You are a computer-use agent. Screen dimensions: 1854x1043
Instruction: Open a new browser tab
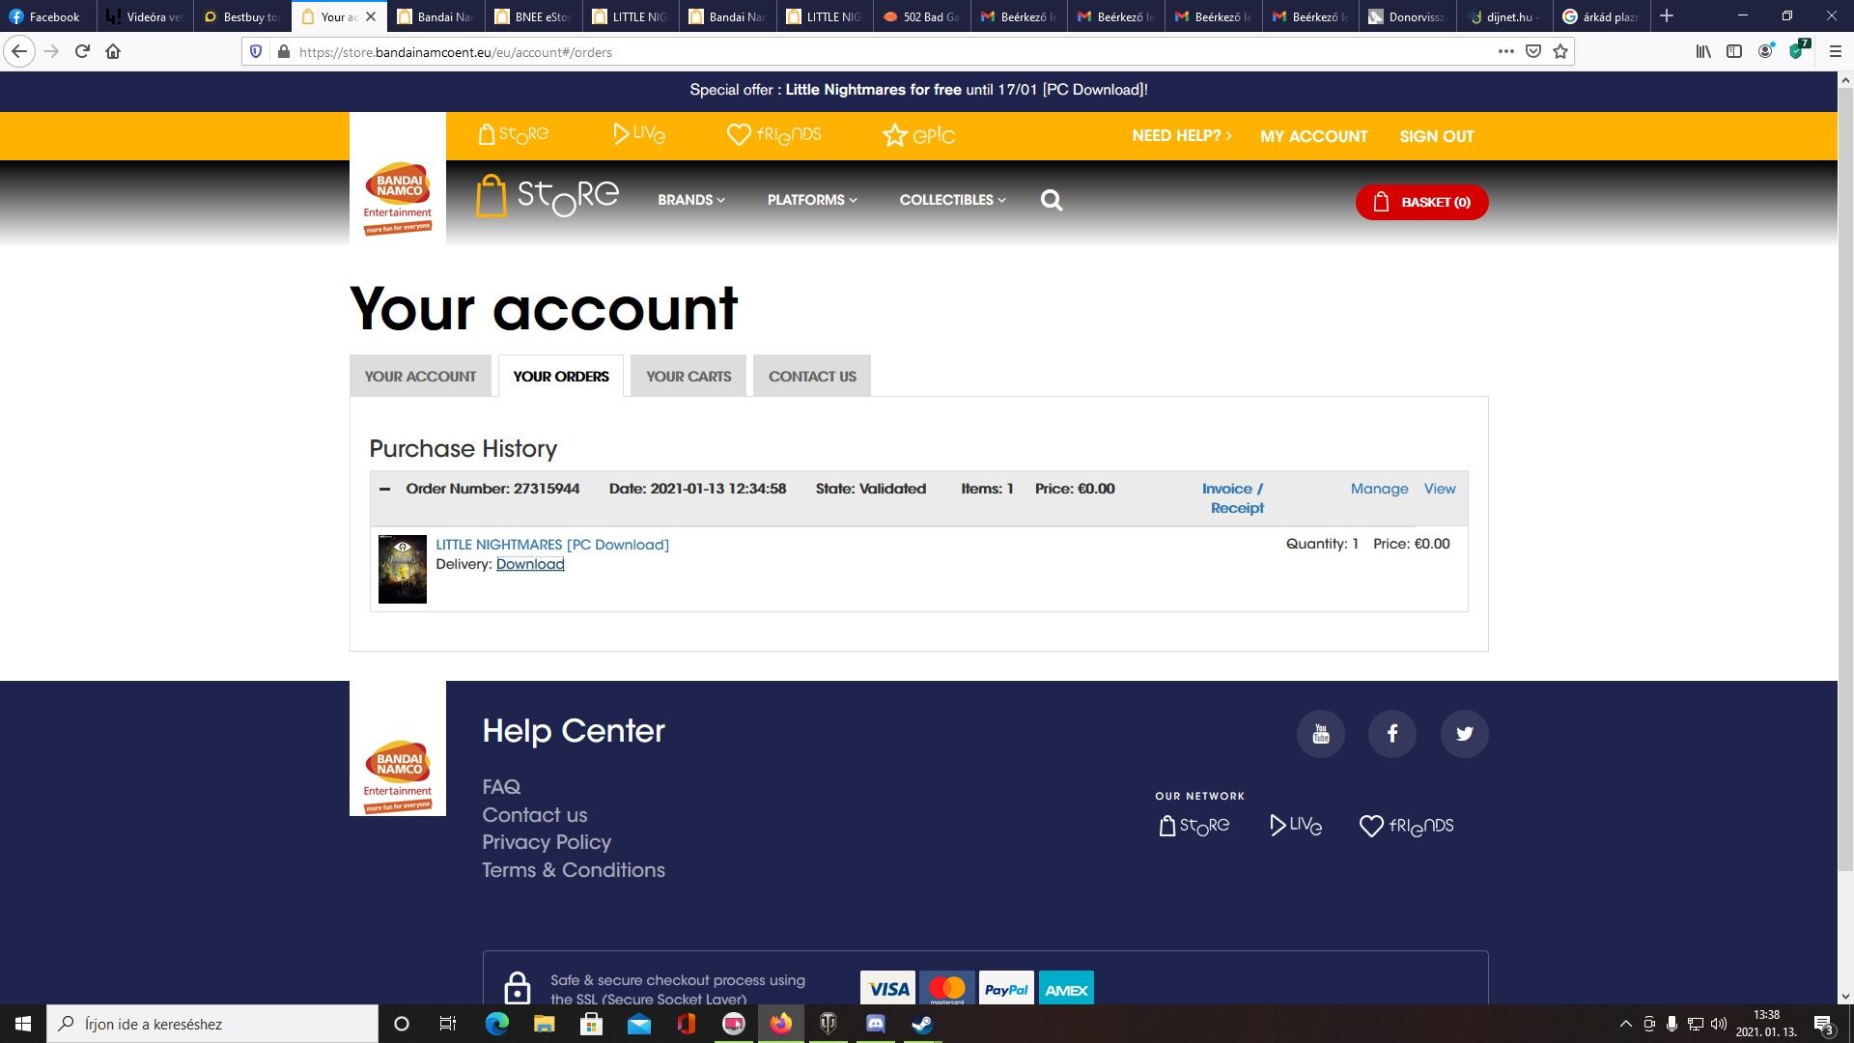coord(1666,15)
